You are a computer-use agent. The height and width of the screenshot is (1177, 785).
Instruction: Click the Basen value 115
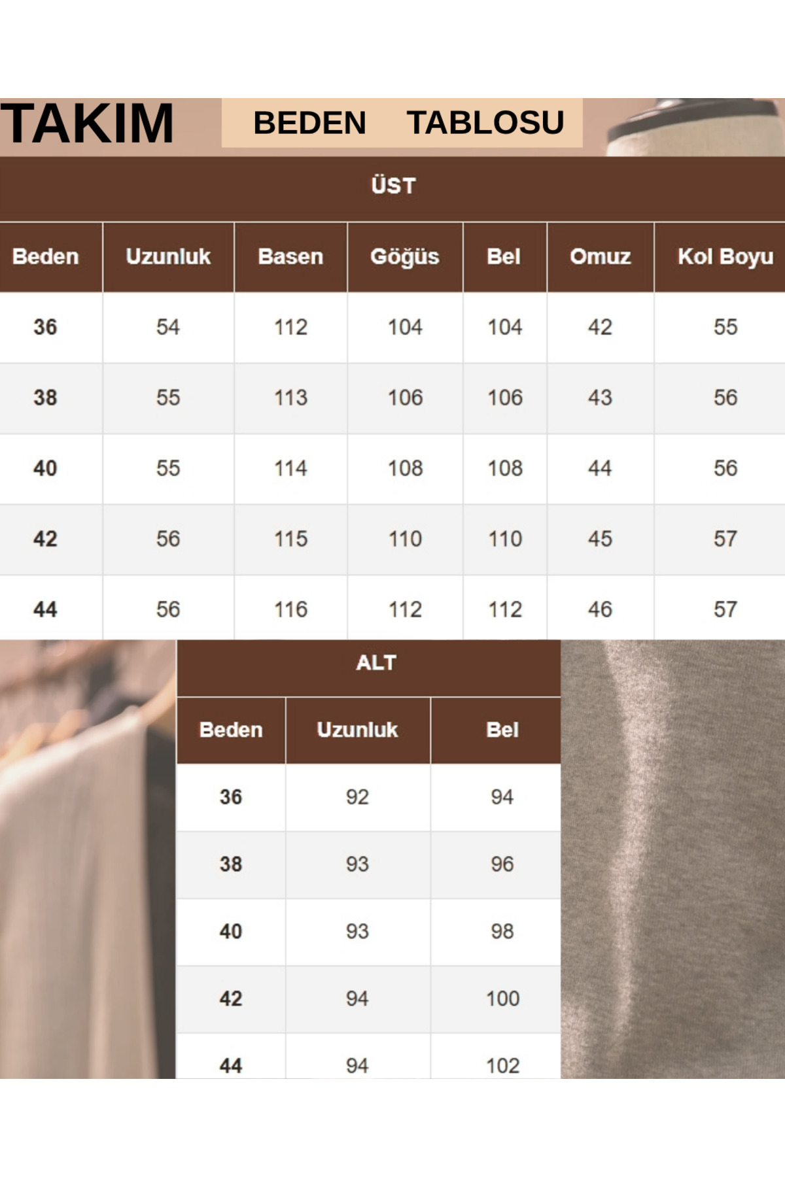click(290, 539)
